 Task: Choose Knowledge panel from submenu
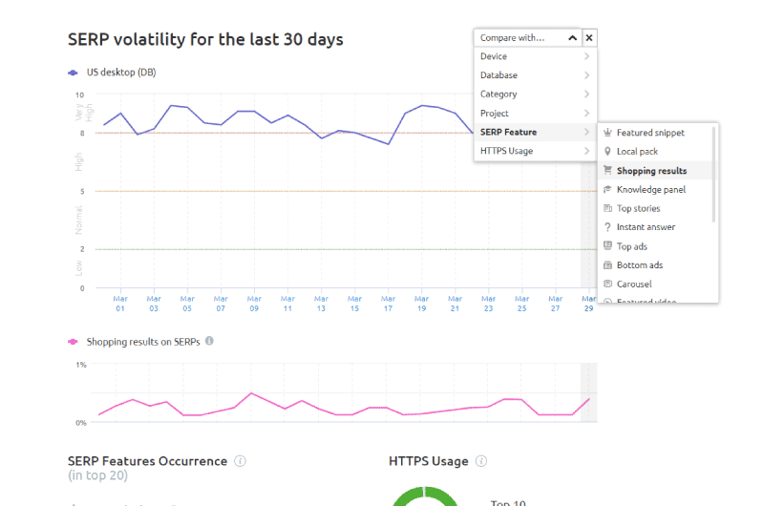point(655,189)
